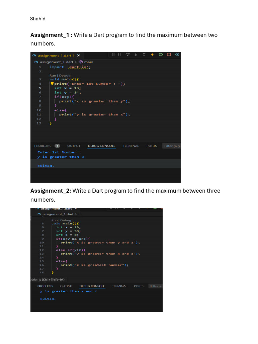
Task: Click the green Restart debug icon
Action: (x=161, y=55)
